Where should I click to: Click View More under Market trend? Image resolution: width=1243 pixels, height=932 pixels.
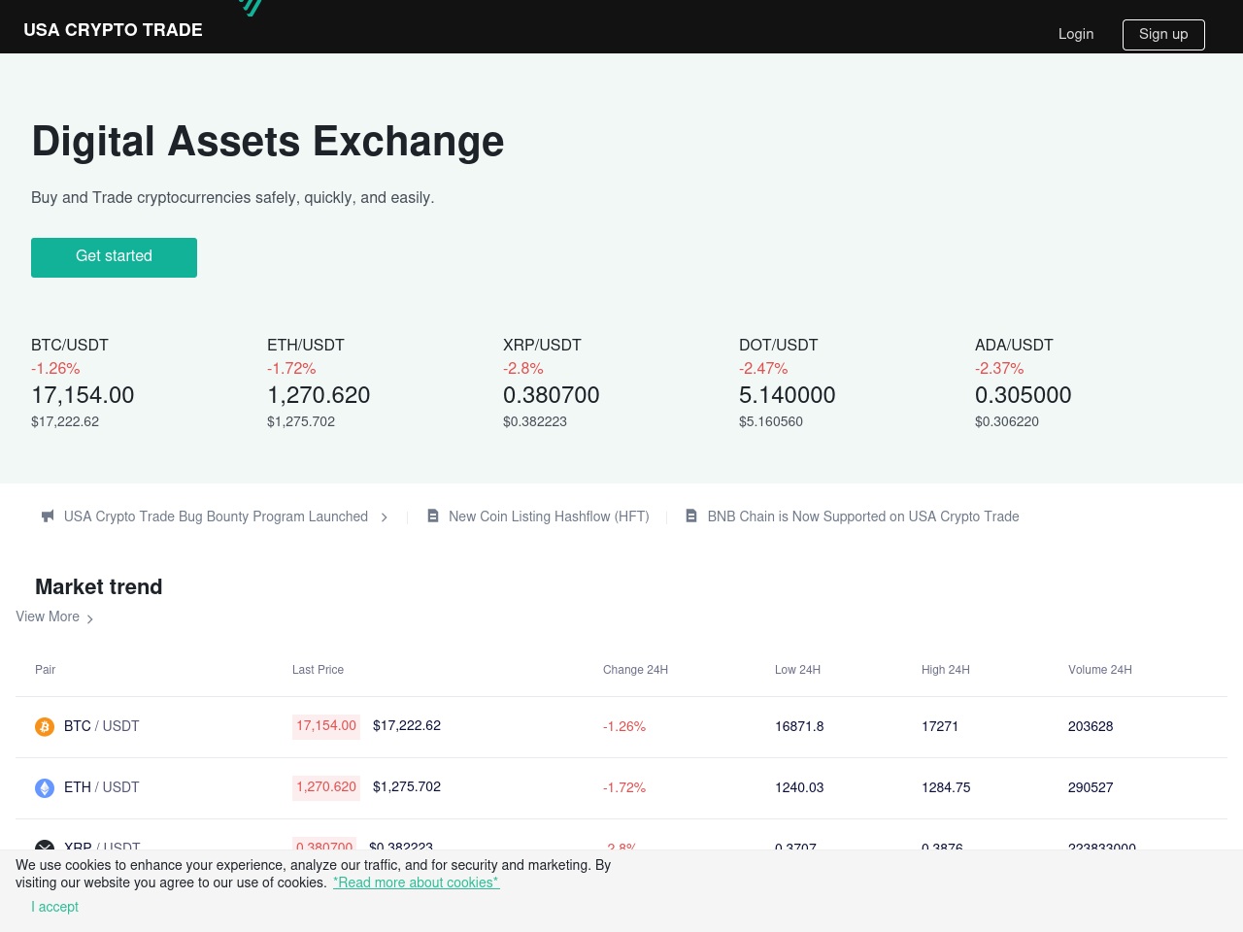coord(48,616)
